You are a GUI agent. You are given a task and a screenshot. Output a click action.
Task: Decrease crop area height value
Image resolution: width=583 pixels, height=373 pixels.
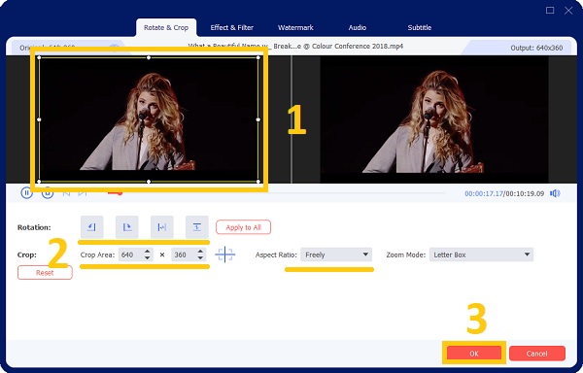pos(200,257)
